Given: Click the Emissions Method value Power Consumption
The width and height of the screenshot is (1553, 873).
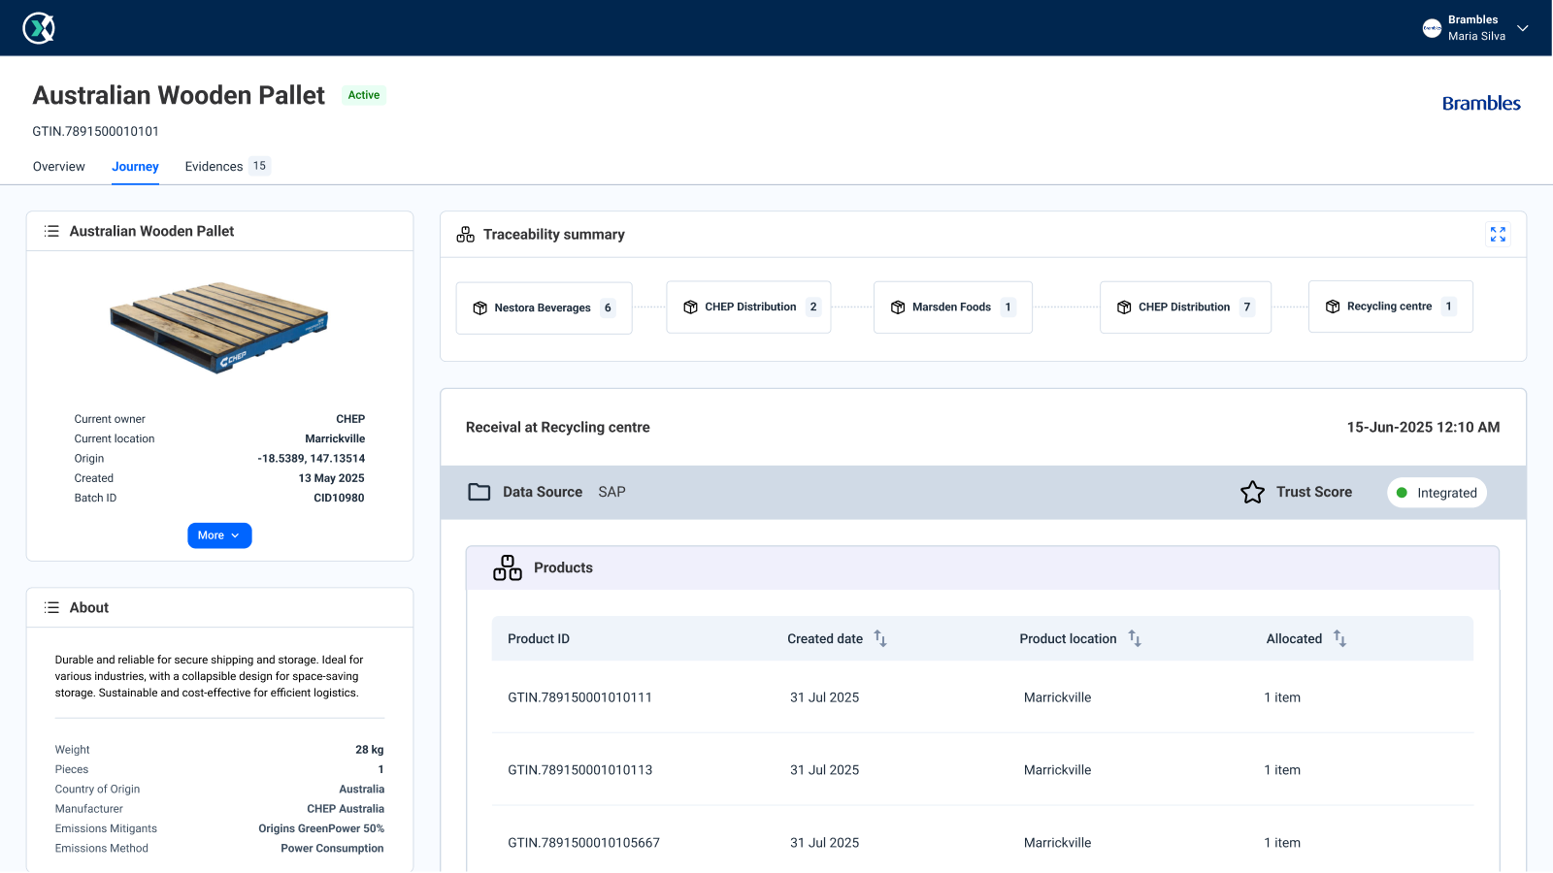Looking at the screenshot, I should (332, 848).
